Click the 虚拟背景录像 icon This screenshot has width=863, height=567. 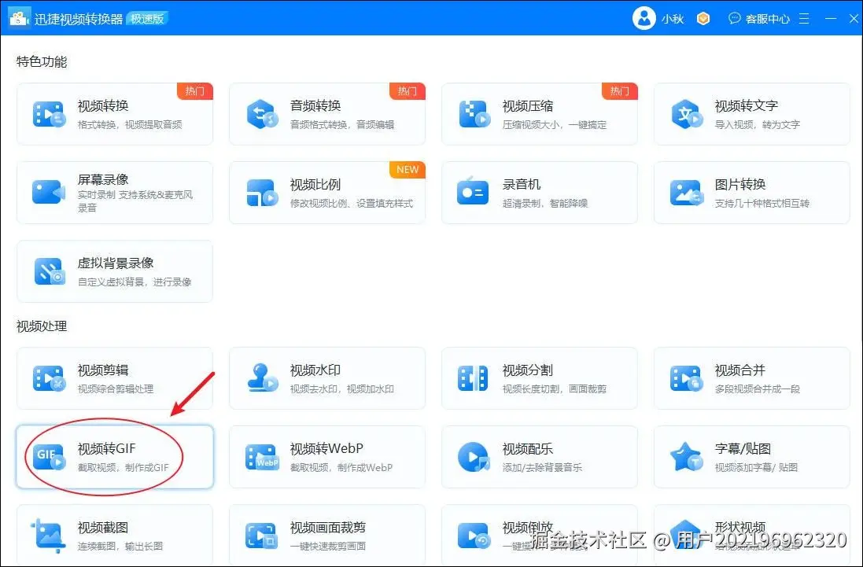click(x=49, y=271)
